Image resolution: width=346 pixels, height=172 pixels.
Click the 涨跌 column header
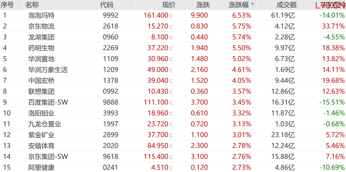202,5
